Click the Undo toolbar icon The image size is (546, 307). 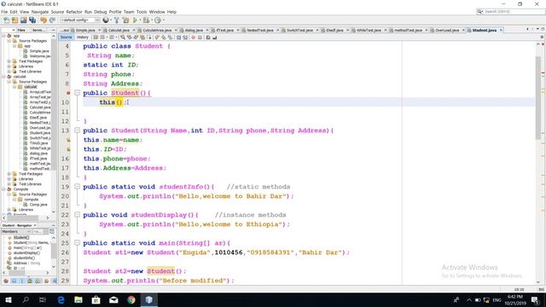tap(44, 20)
